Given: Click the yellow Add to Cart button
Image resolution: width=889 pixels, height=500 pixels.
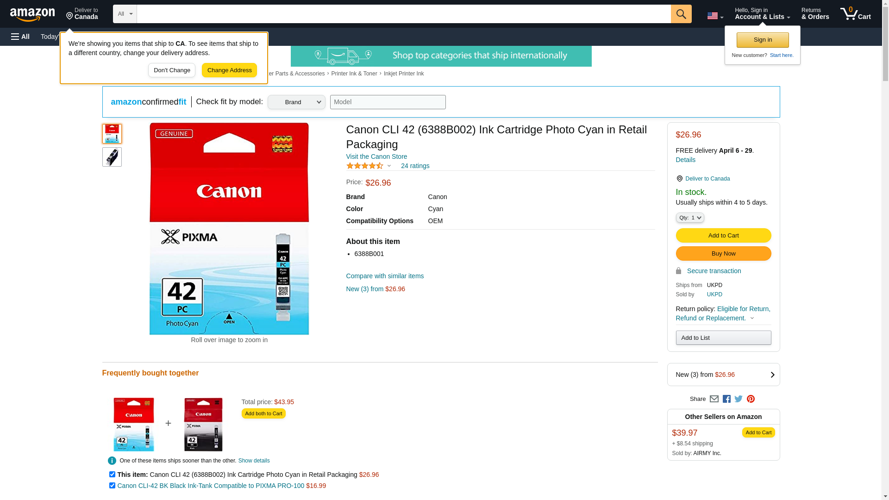Looking at the screenshot, I should pyautogui.click(x=723, y=235).
